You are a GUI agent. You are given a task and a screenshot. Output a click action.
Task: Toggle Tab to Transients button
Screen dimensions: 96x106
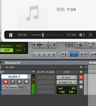tap(64, 54)
